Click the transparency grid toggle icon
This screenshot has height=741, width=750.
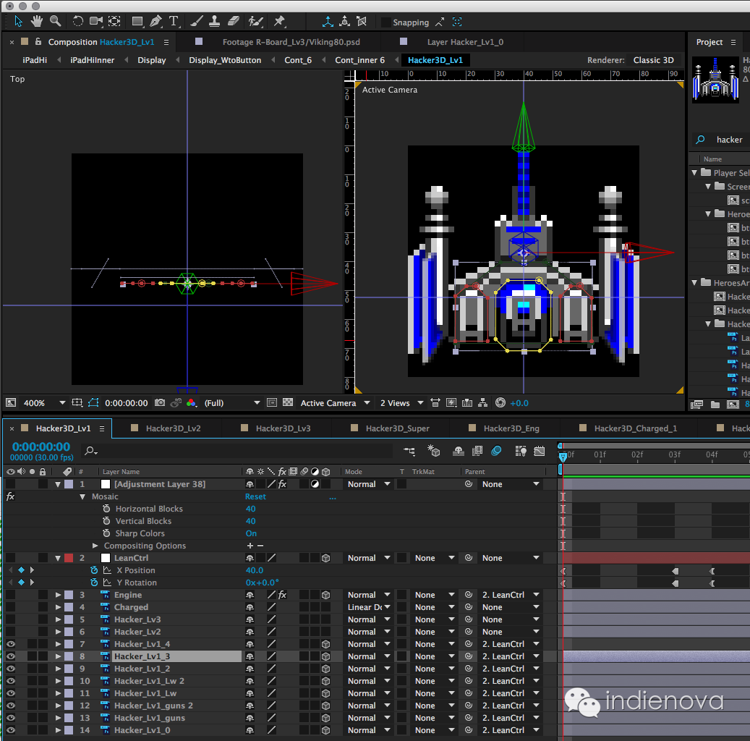[288, 403]
